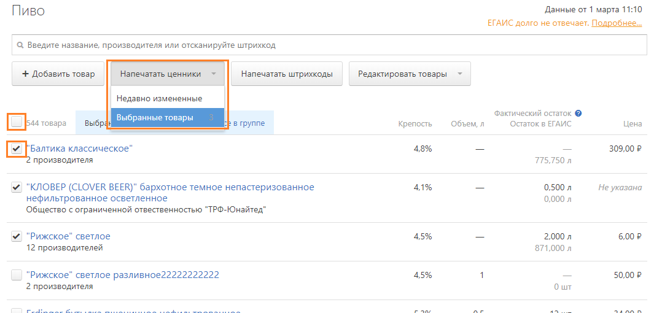The height and width of the screenshot is (313, 662).
Task: Click the magnifier icon in the search field
Action: (x=20, y=45)
